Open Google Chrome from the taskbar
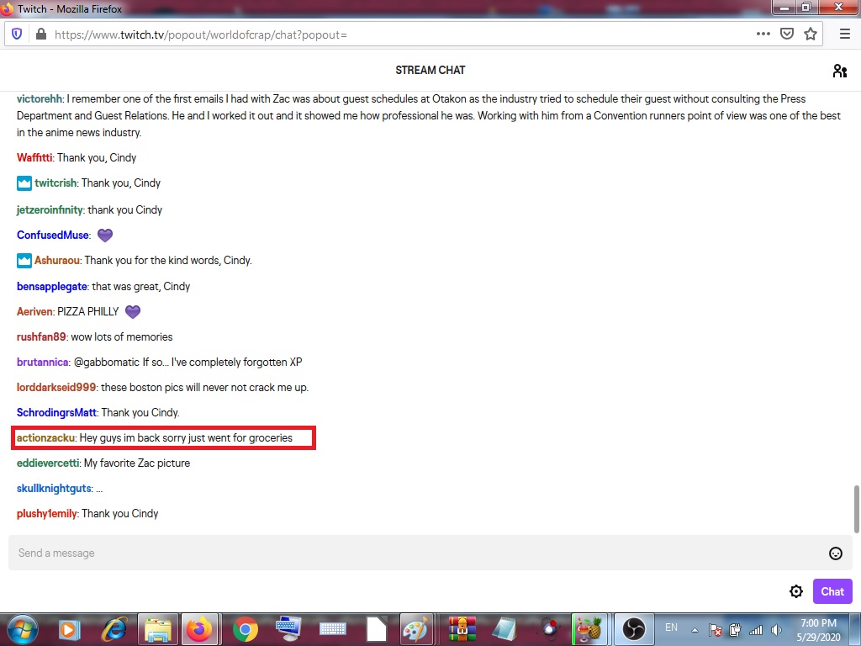The height and width of the screenshot is (646, 861). tap(246, 629)
